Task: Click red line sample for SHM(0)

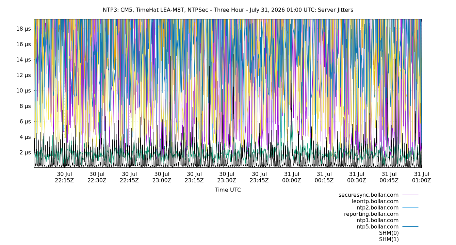Action: pyautogui.click(x=410, y=233)
